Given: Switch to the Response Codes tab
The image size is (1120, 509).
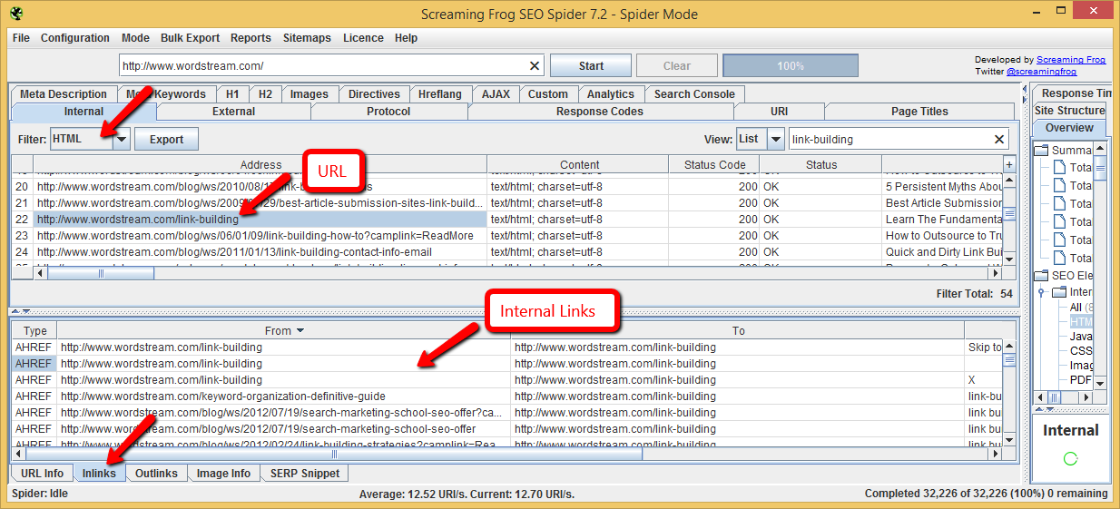Looking at the screenshot, I should coord(600,112).
